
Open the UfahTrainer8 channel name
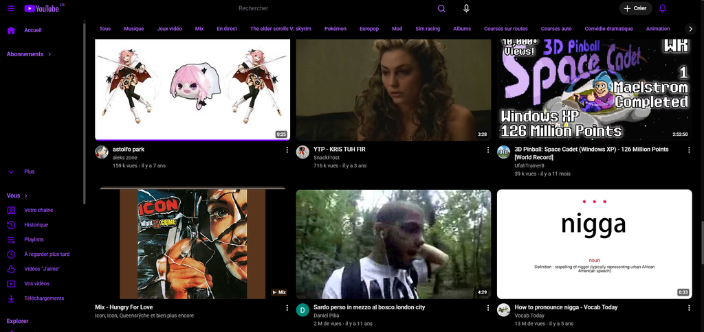[529, 166]
